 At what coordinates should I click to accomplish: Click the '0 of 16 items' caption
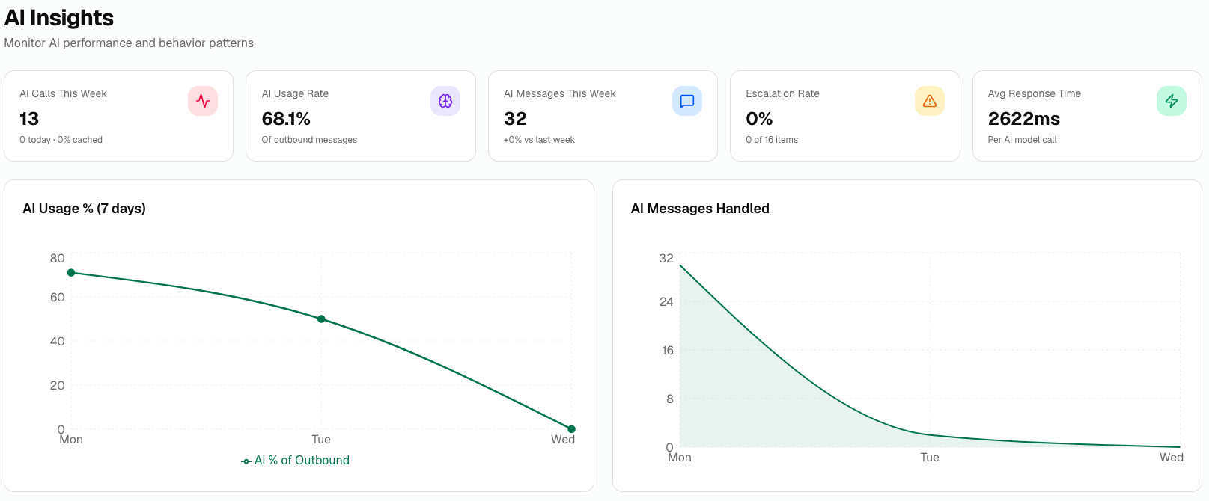tap(772, 140)
